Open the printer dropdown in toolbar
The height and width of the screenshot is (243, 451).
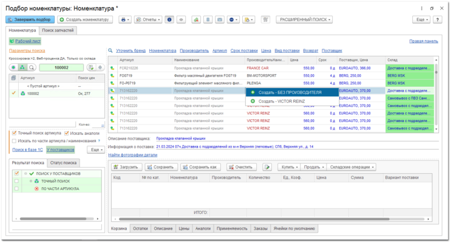tap(125, 19)
